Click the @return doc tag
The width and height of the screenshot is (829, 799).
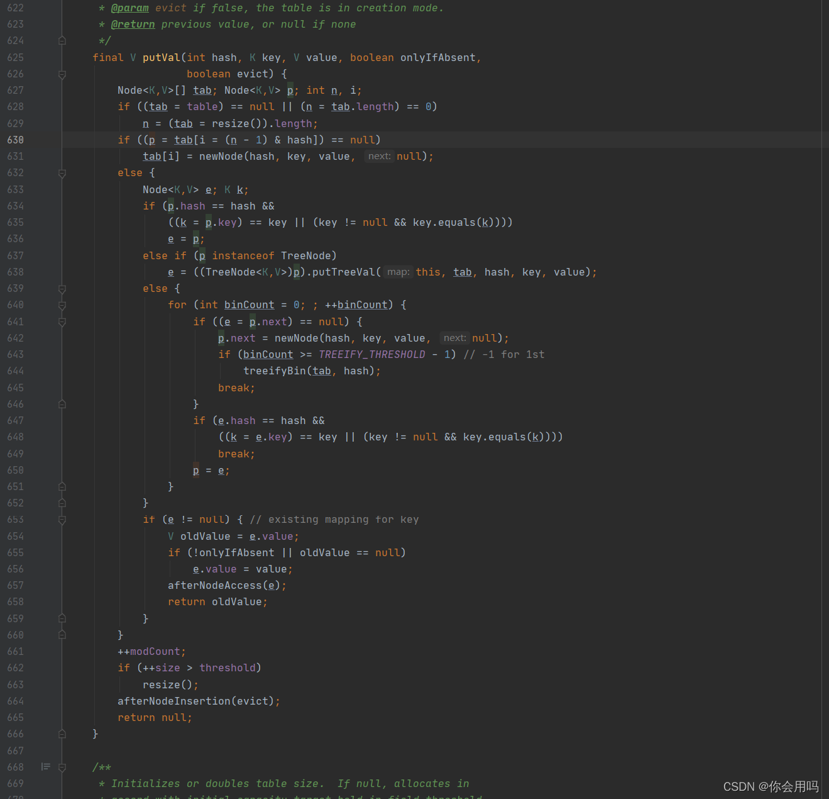point(133,25)
